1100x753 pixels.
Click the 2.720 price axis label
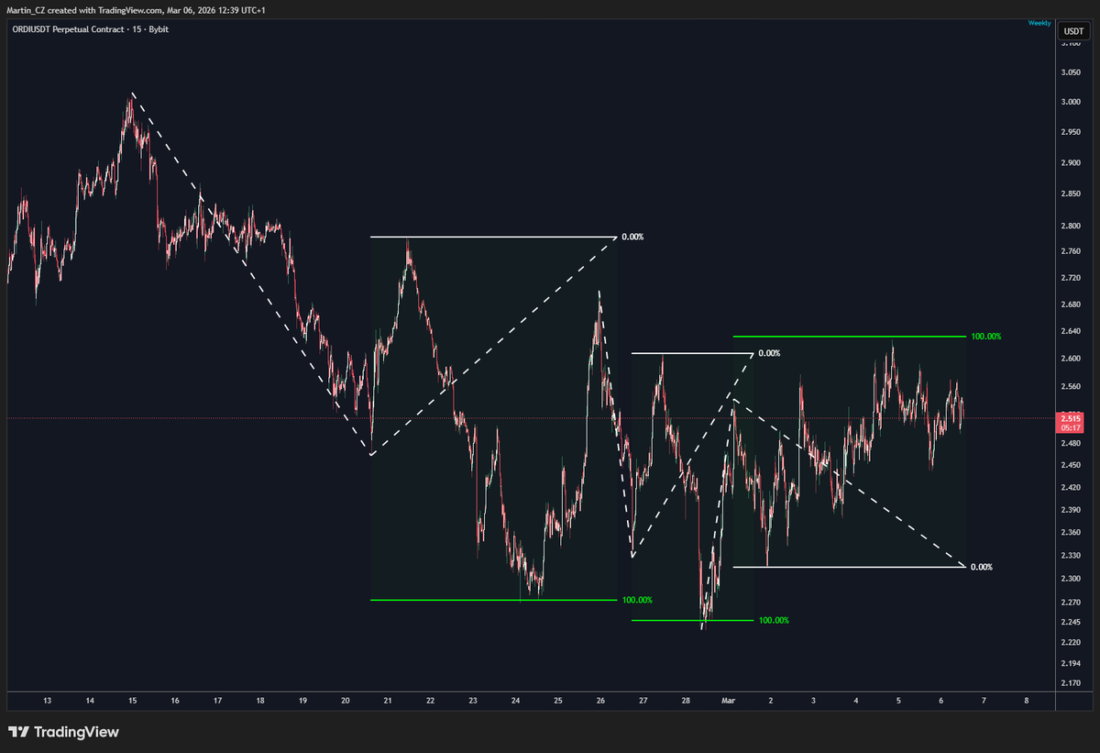[1071, 278]
